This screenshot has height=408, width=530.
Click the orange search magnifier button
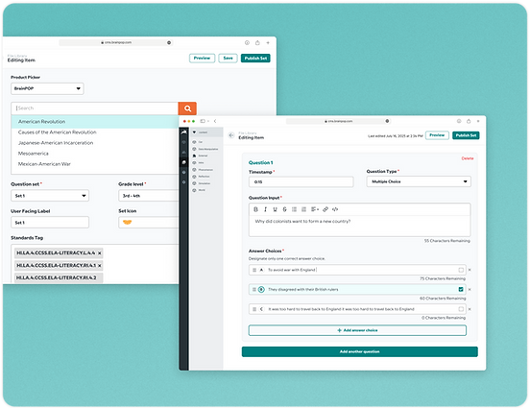pos(187,108)
